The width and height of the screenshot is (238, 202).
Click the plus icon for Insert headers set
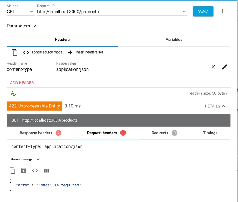tap(70, 53)
